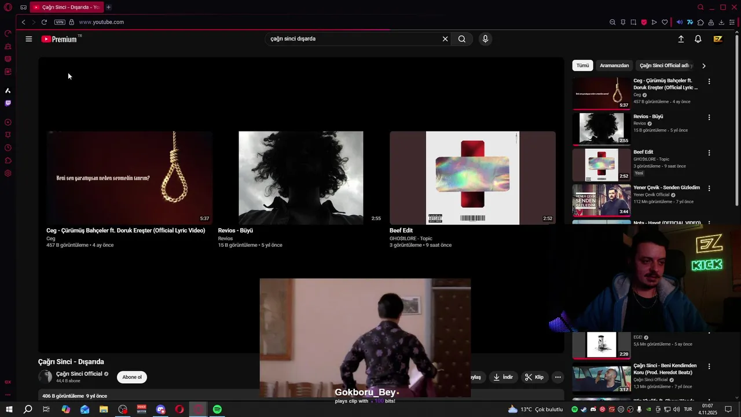The image size is (741, 417).
Task: Go back with the browser back arrow
Action: point(23,22)
